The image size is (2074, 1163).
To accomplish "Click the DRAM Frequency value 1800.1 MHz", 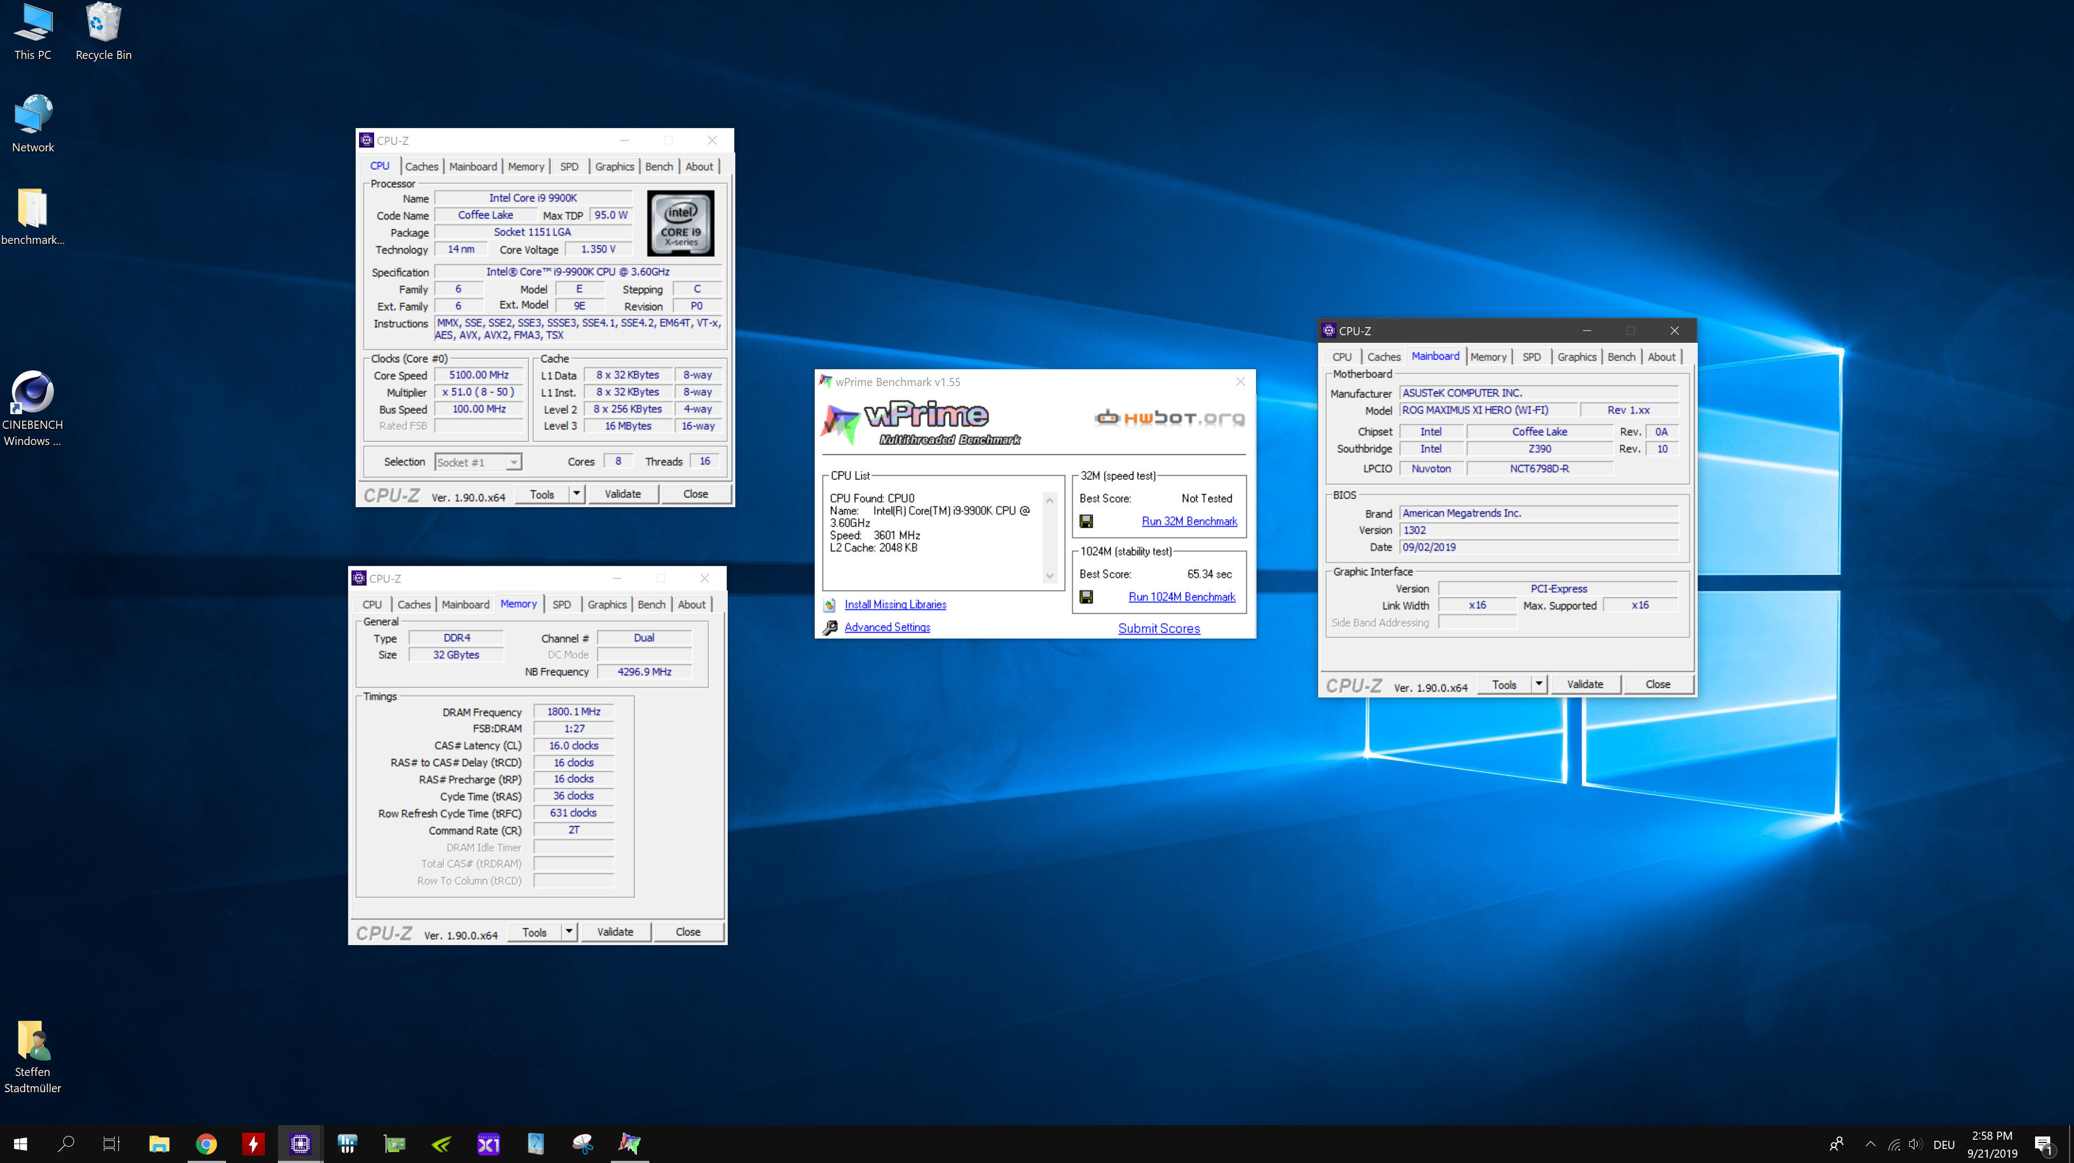I will 573,712.
